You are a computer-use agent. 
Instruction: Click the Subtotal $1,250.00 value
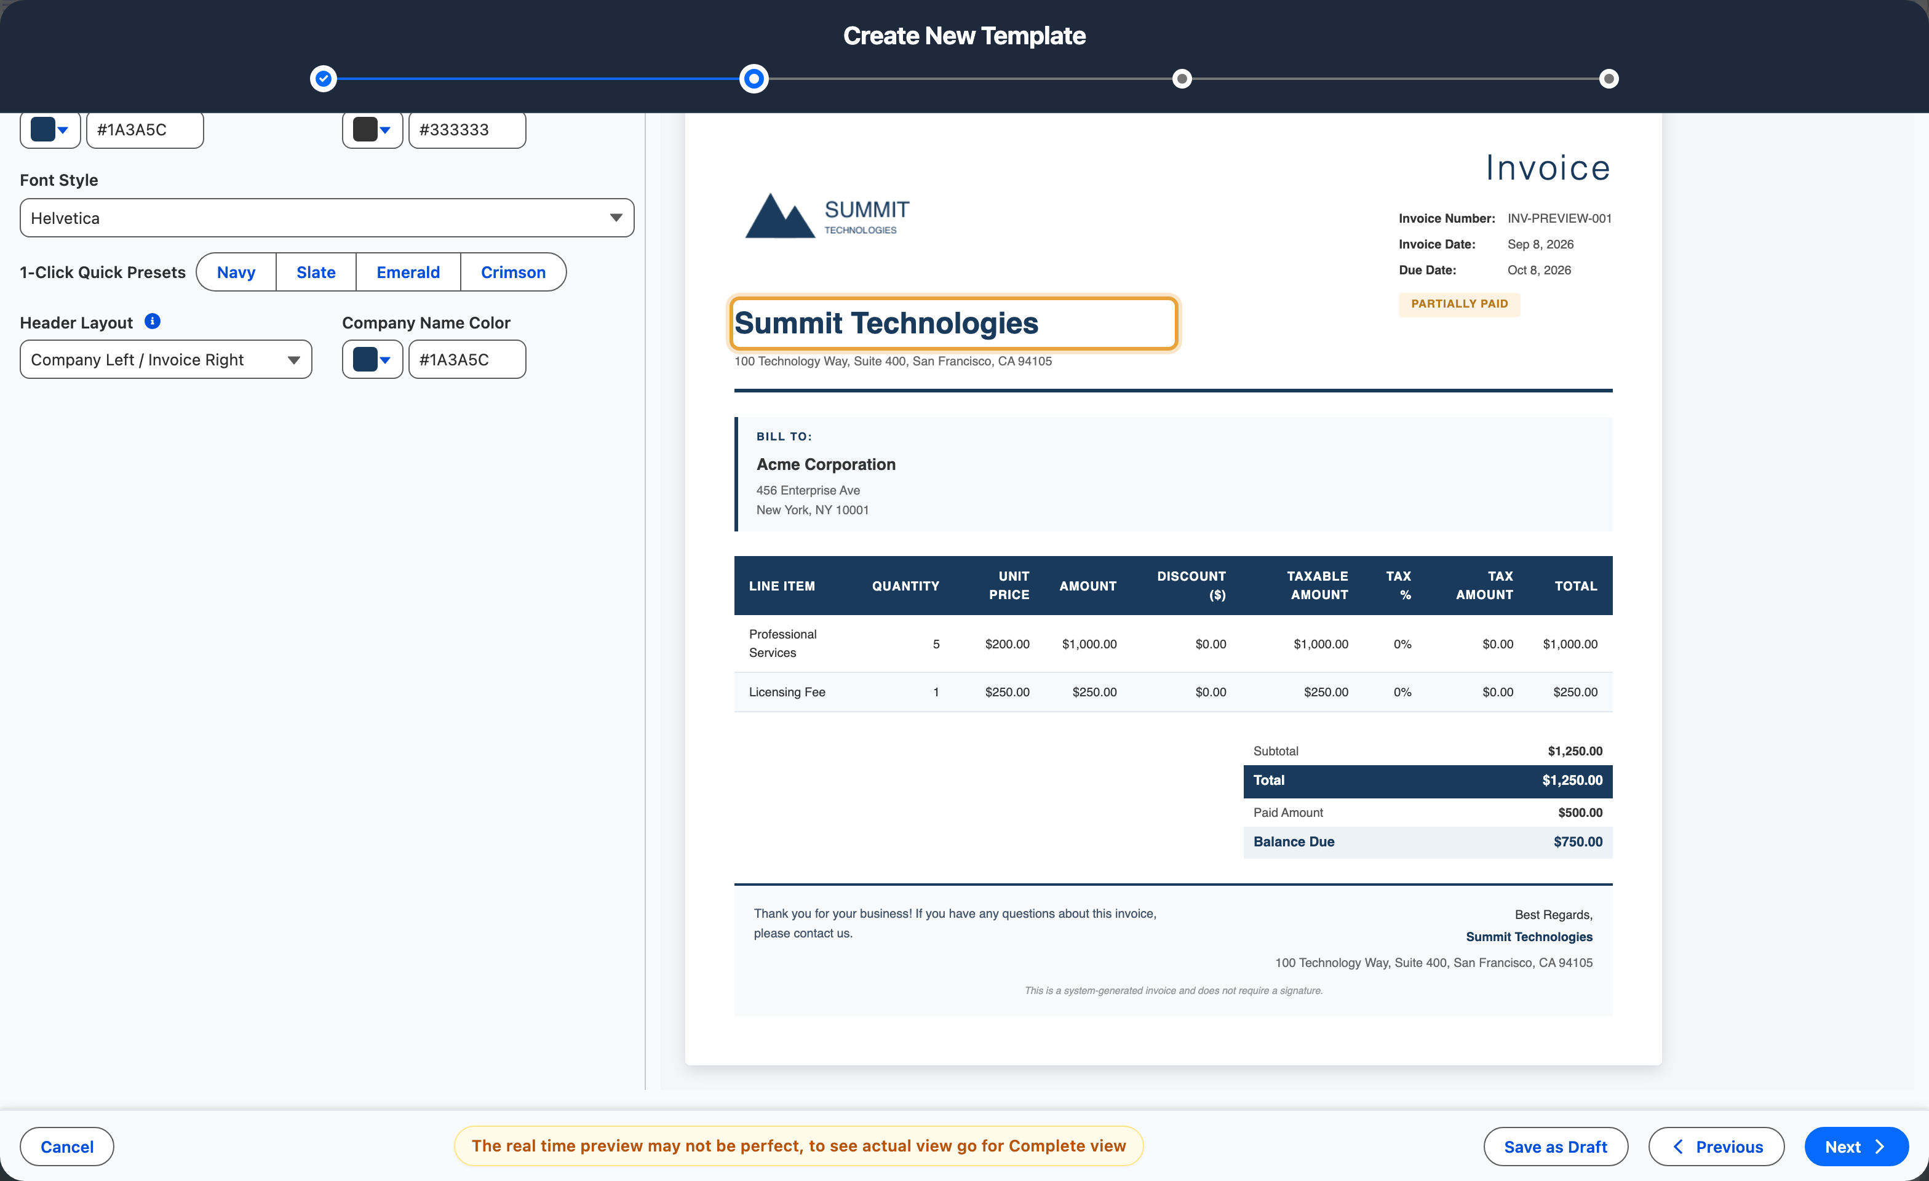[x=1575, y=750]
